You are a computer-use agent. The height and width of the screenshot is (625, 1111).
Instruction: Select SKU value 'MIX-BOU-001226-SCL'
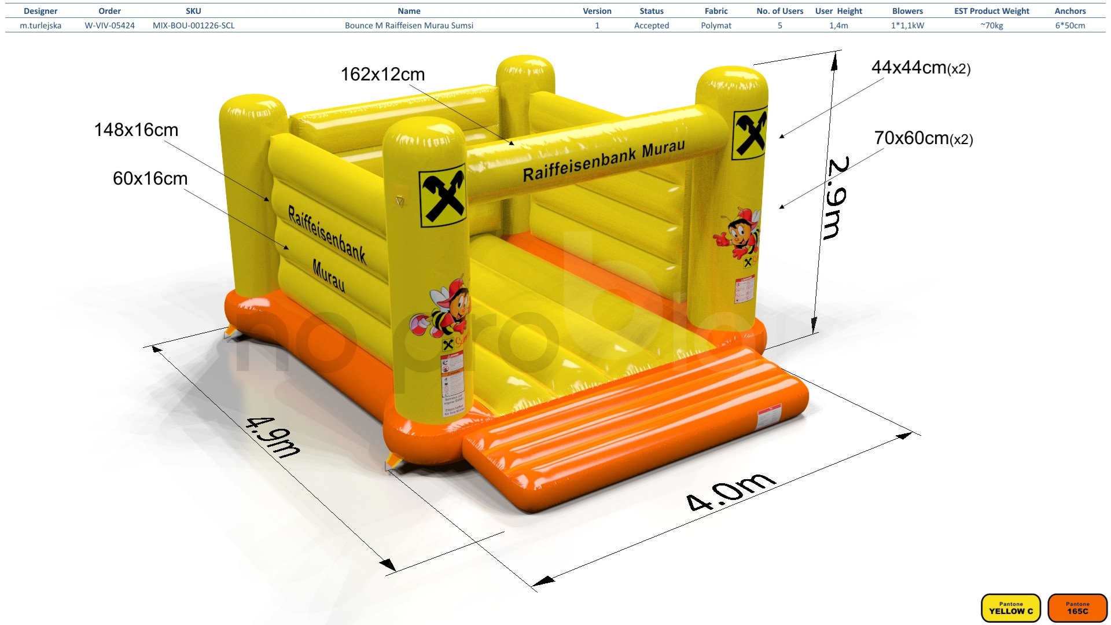click(x=194, y=25)
